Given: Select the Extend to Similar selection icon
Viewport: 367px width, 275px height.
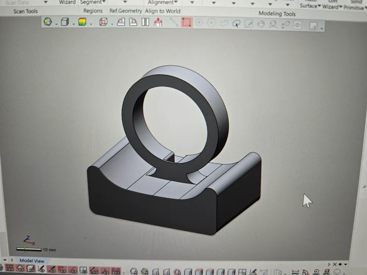Looking at the screenshot, I should 273,24.
